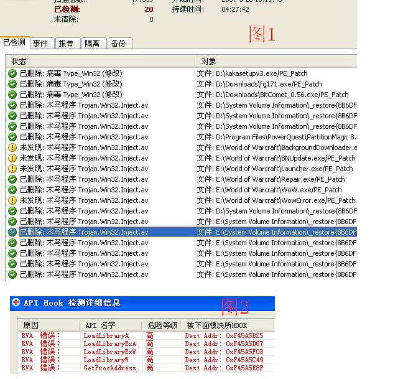Viewport: 403px width, 379px height.
Task: Click green check icon for PartitionMagic row
Action: pos(12,137)
